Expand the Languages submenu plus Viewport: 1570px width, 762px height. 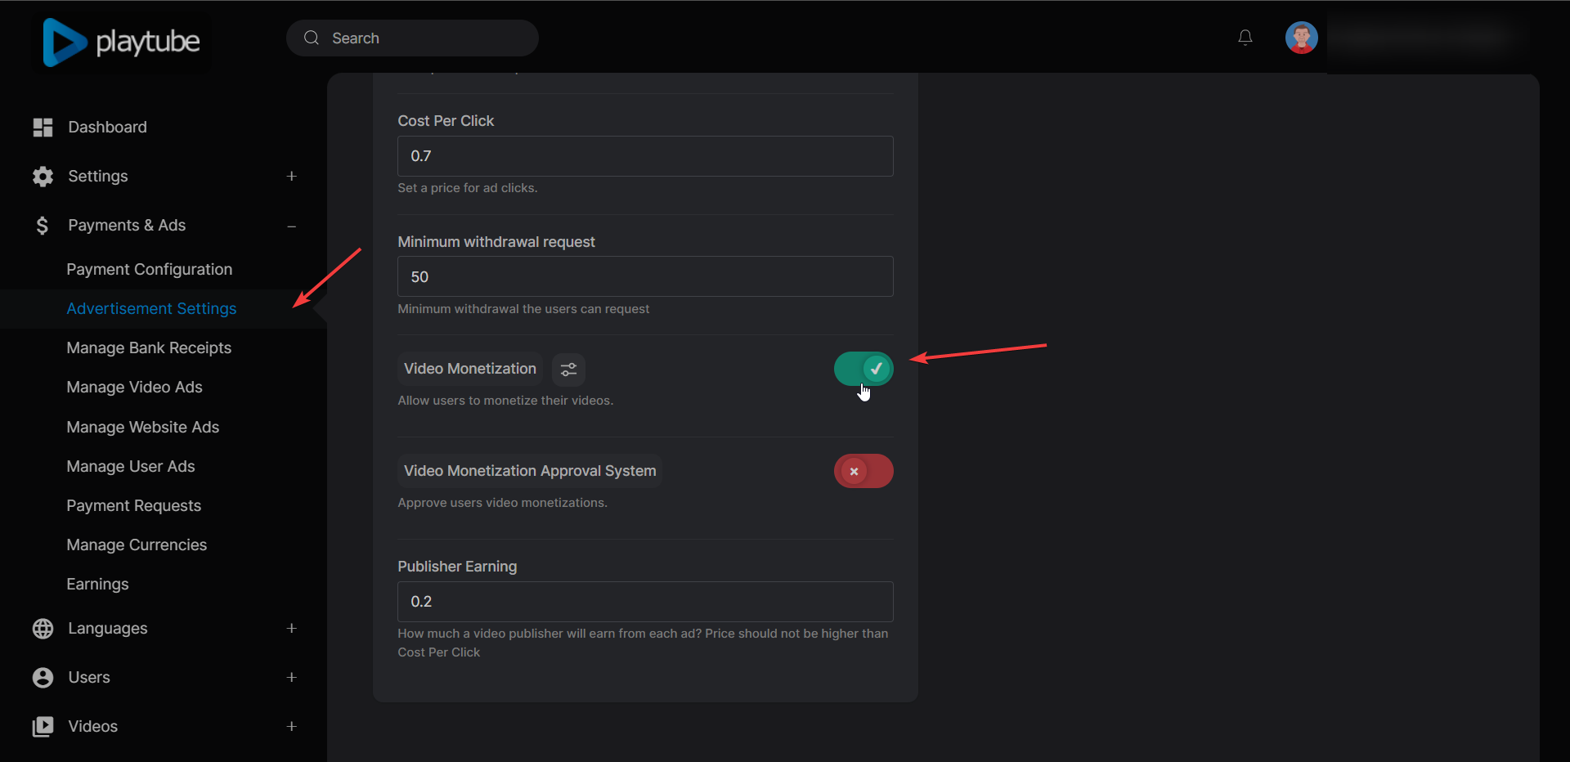click(291, 629)
